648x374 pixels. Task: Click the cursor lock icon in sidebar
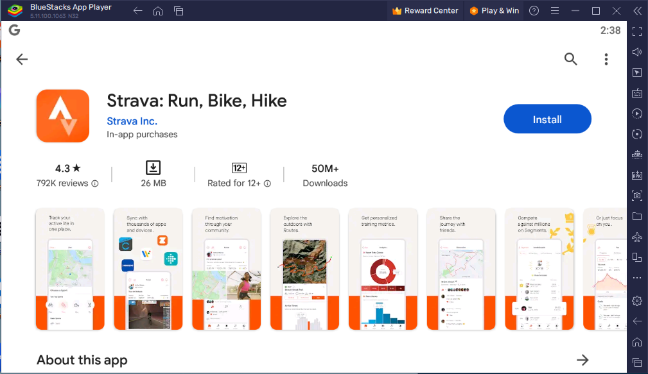pos(637,72)
